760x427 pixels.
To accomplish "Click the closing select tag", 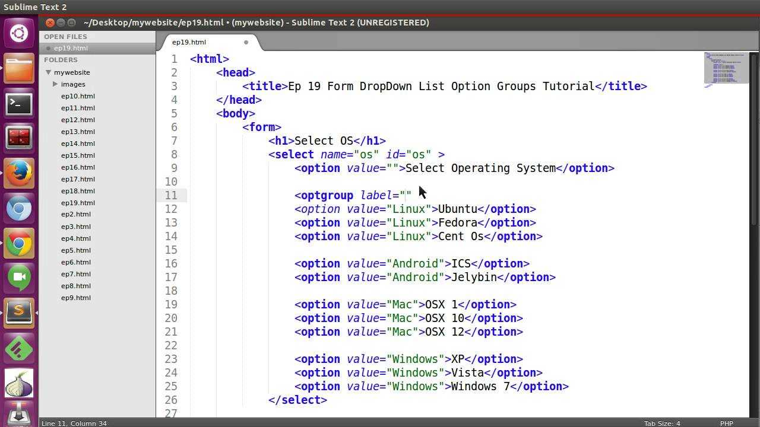I will click(297, 400).
